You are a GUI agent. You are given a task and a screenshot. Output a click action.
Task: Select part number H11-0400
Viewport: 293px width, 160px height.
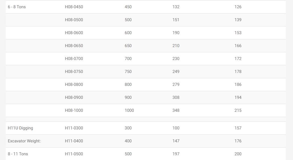point(74,141)
